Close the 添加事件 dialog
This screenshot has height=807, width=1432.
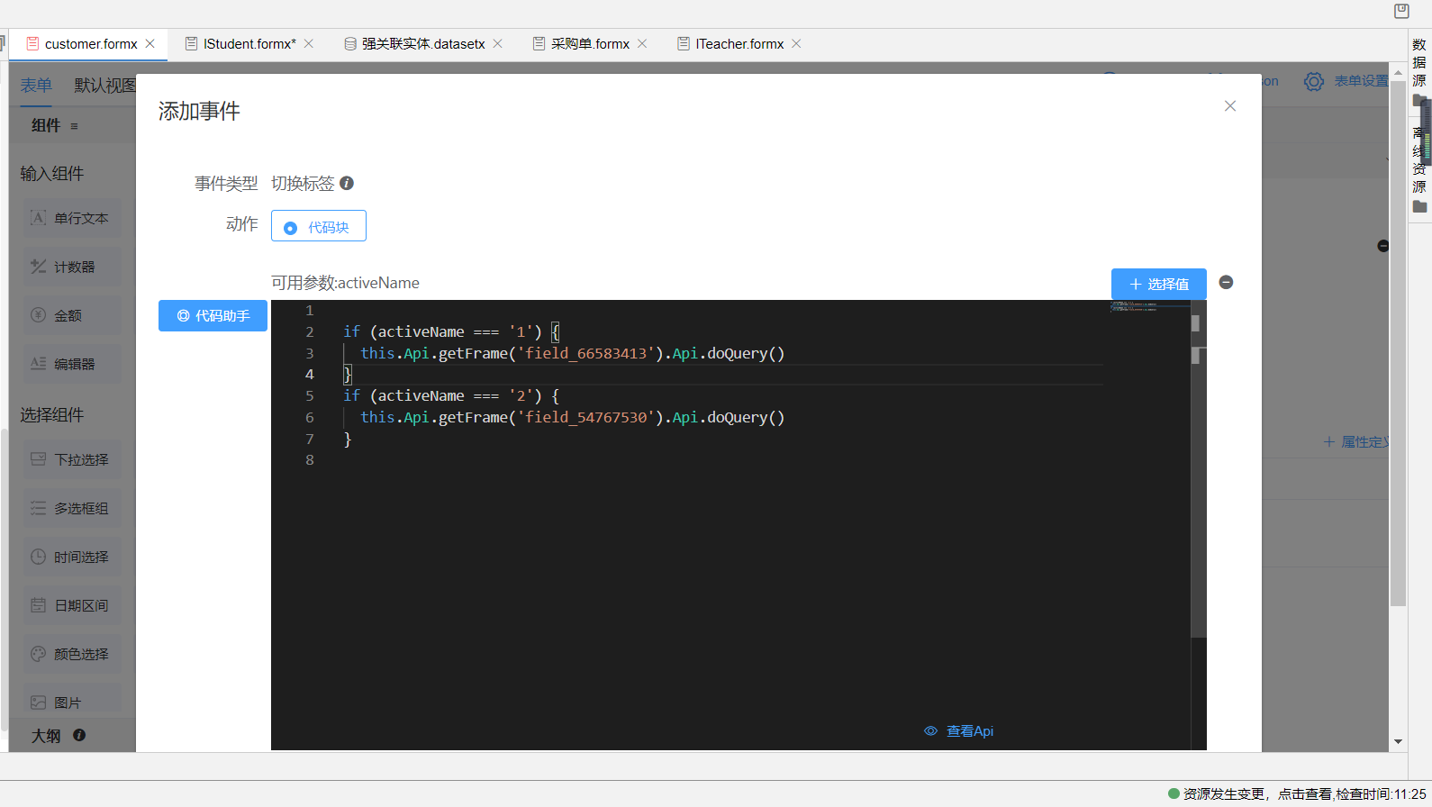pyautogui.click(x=1230, y=106)
